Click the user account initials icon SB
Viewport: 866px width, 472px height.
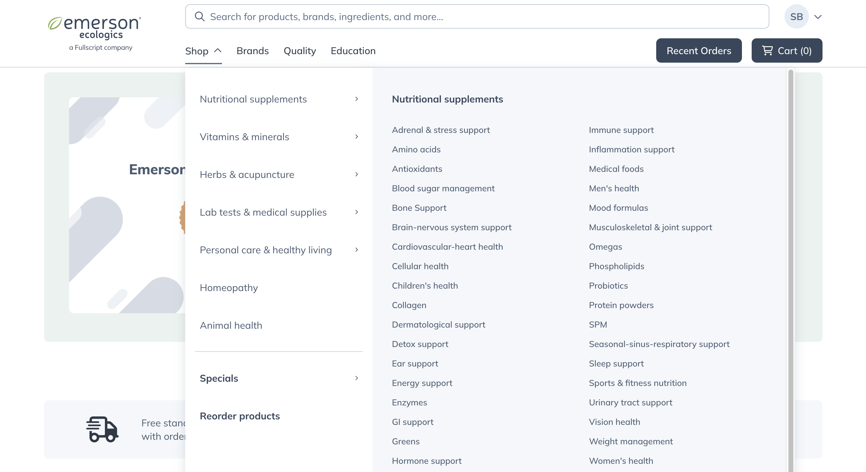[796, 16]
